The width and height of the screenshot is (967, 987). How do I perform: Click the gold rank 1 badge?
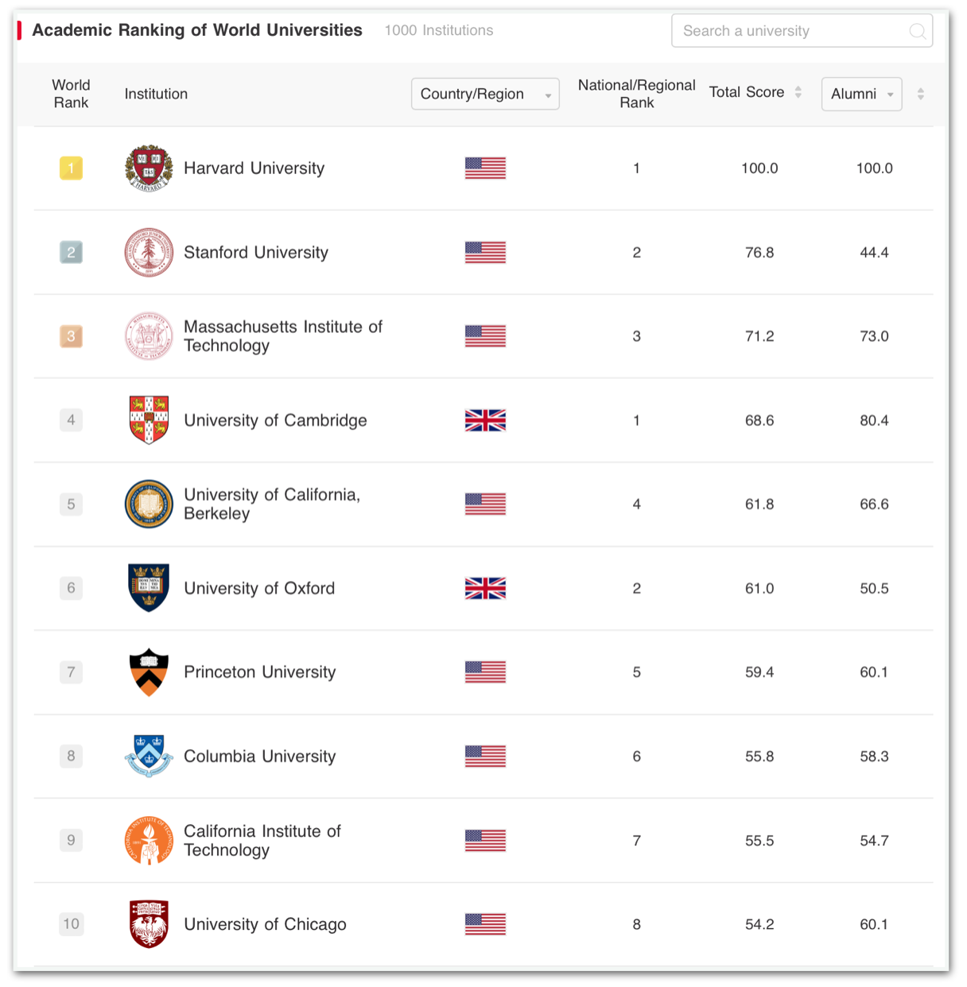coord(71,168)
